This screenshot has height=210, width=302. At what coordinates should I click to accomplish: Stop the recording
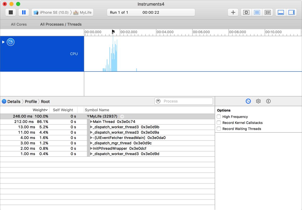coord(11,12)
